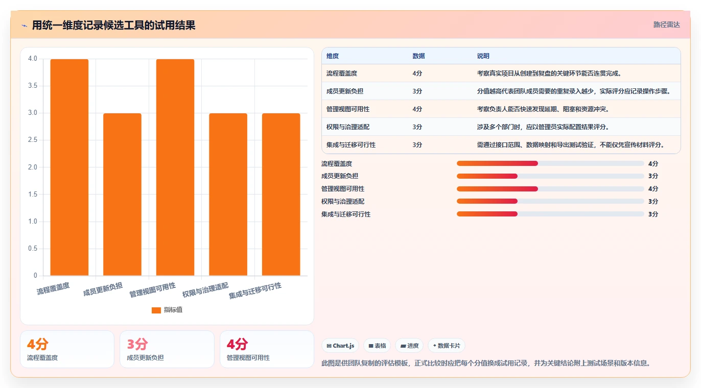Click the 流程覆盖度 label left of its progress bar
701x388 pixels.
click(x=337, y=164)
